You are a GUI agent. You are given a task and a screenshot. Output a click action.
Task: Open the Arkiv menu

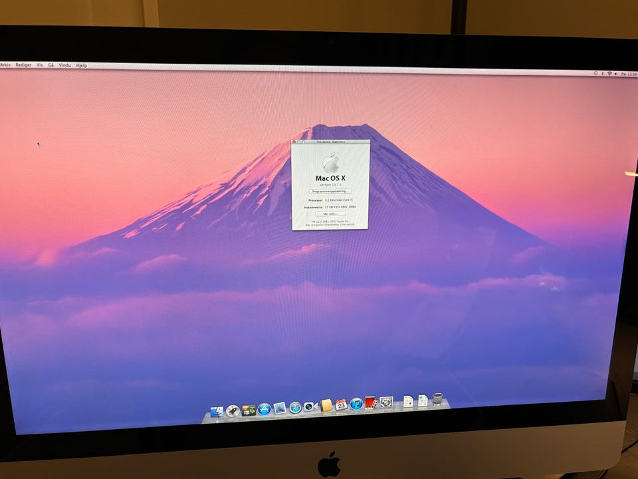5,65
